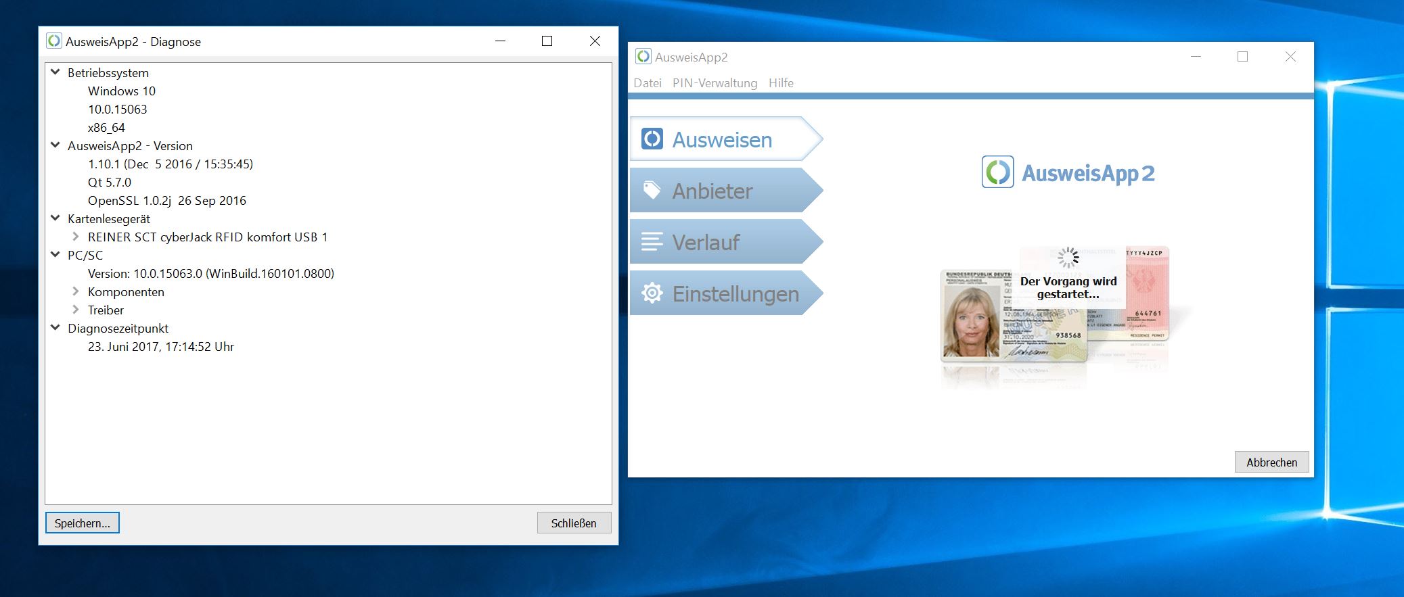
Task: Maximize the Diagnose window
Action: point(547,41)
